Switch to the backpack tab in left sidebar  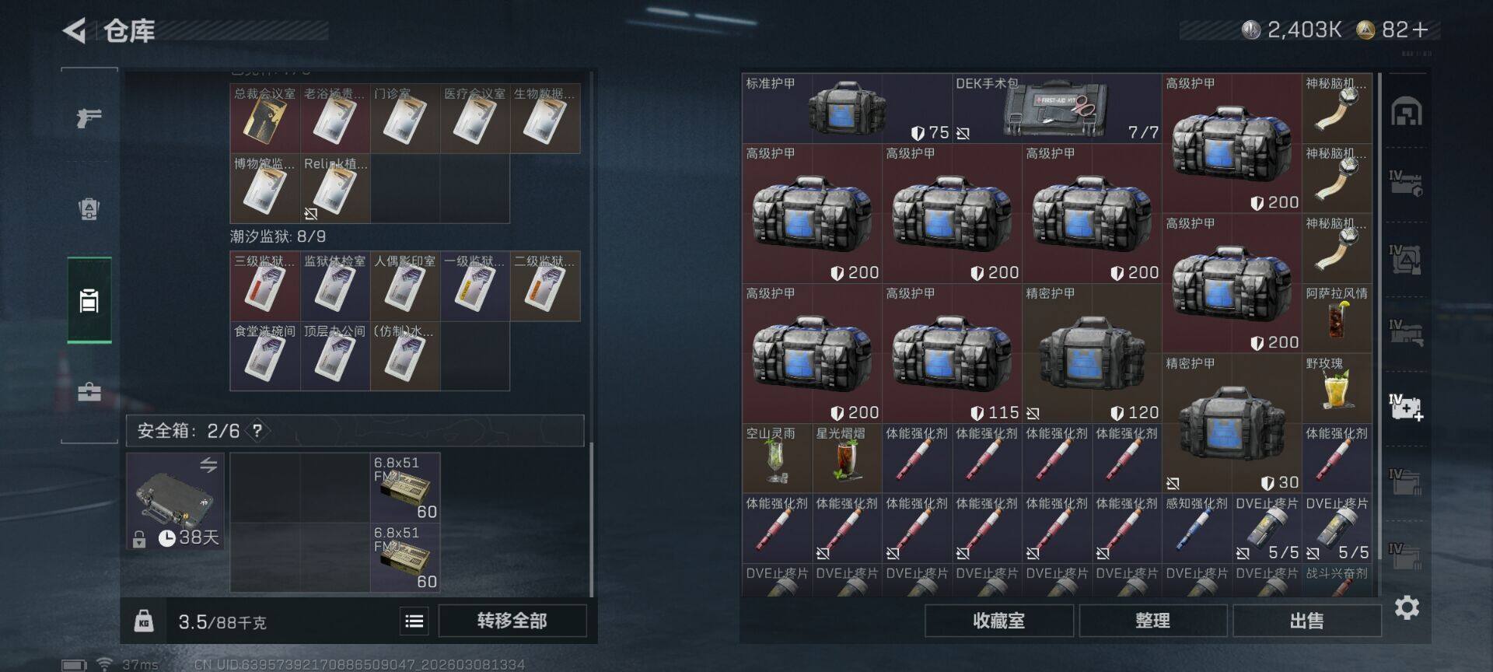89,208
